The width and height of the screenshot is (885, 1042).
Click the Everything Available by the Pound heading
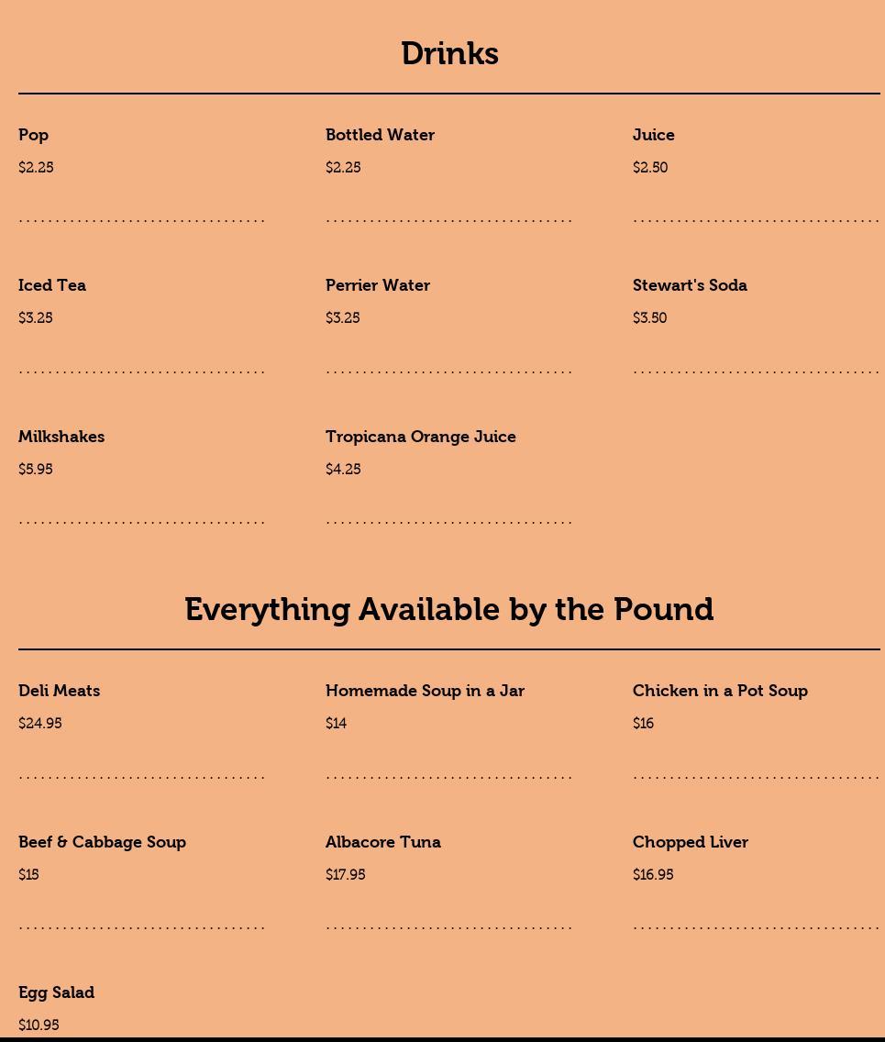coord(449,610)
